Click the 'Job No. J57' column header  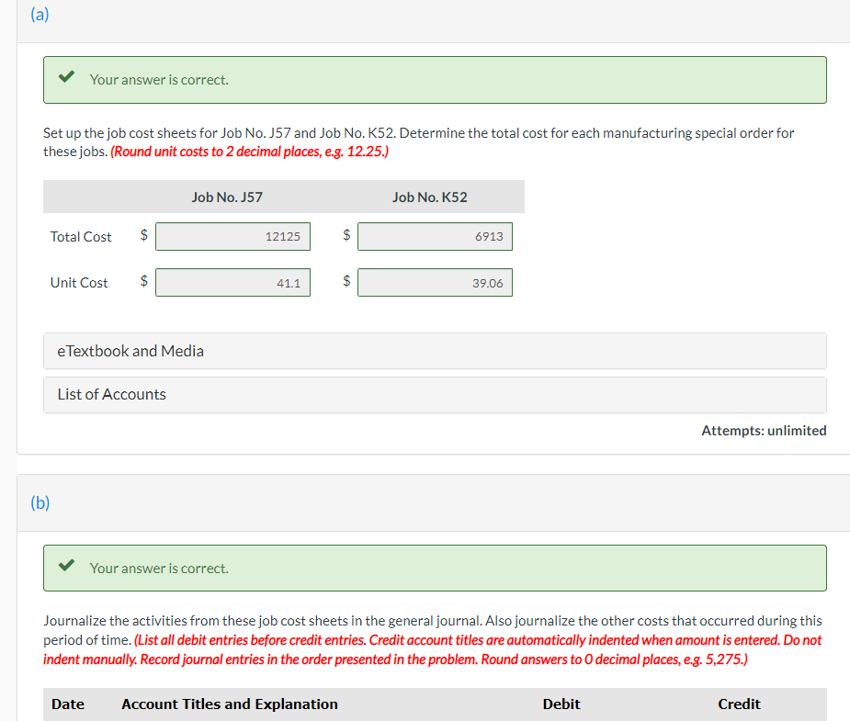click(x=227, y=197)
